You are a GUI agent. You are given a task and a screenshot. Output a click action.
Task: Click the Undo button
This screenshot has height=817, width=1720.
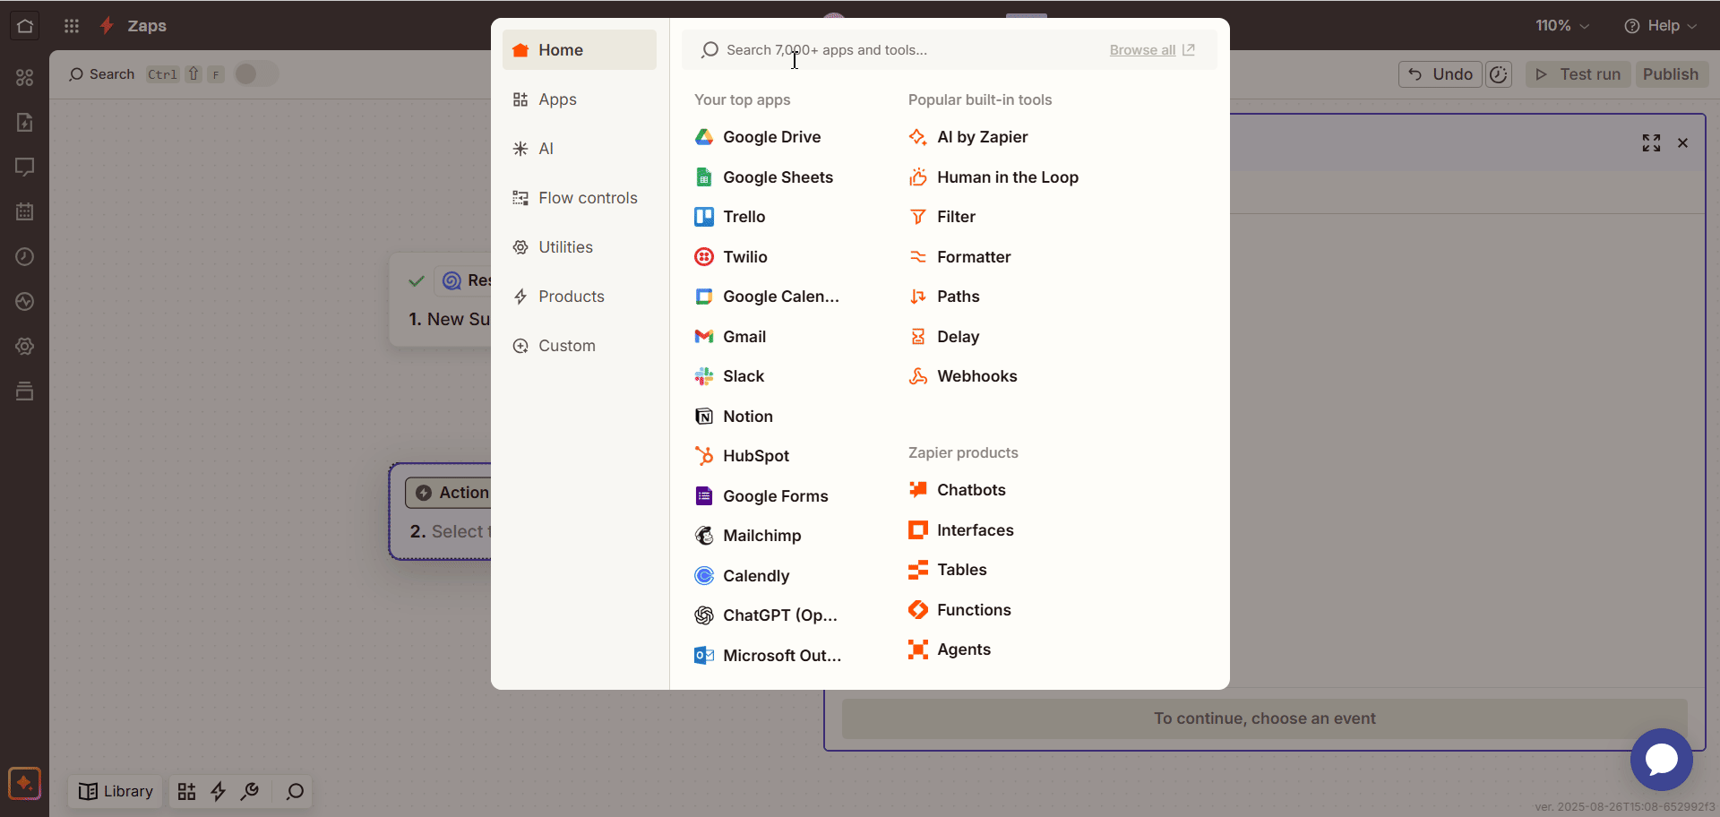1440,74
